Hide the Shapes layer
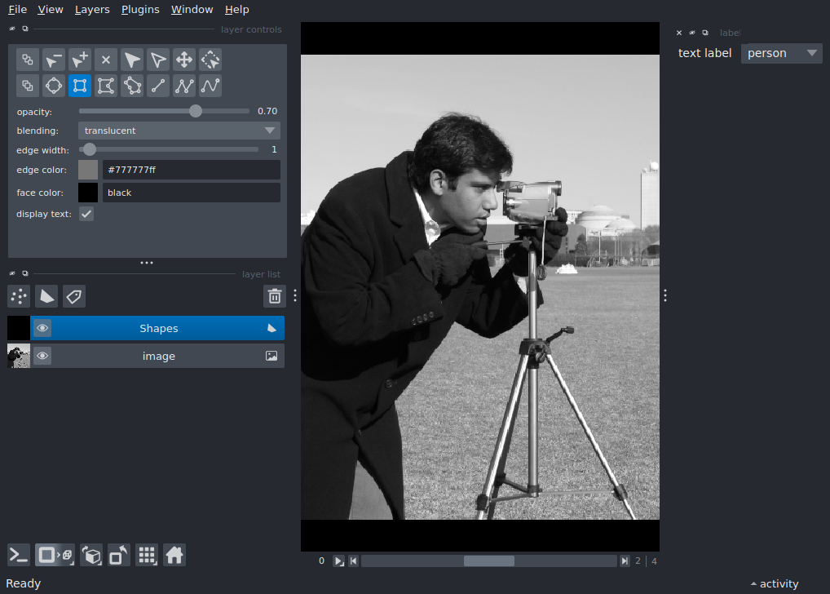The height and width of the screenshot is (594, 830). (x=42, y=328)
